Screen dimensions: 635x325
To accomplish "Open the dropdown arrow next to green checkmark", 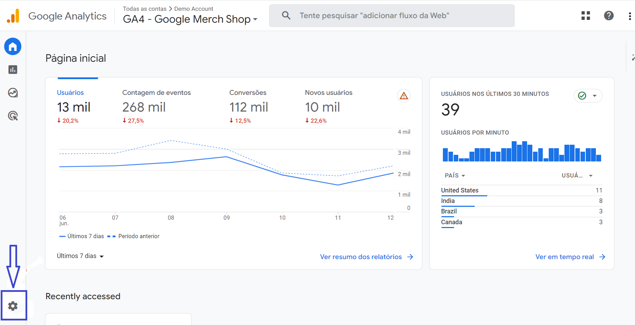I will click(594, 96).
